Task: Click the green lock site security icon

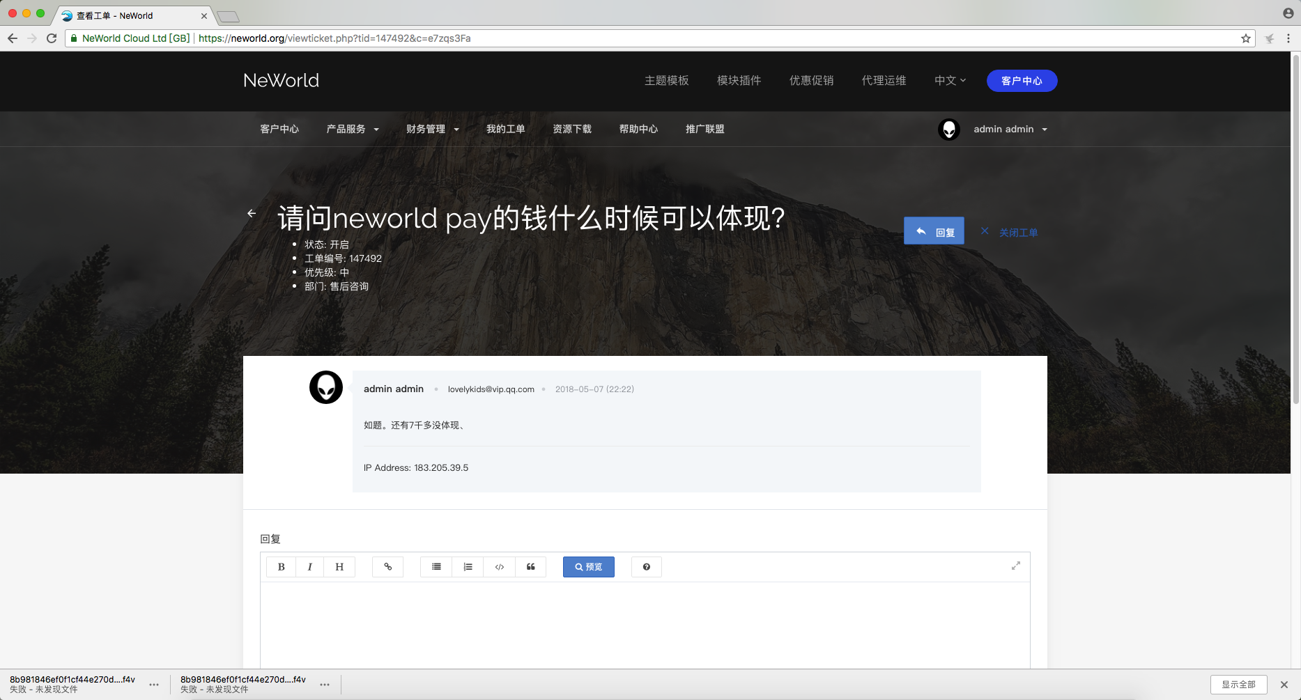Action: pyautogui.click(x=74, y=38)
